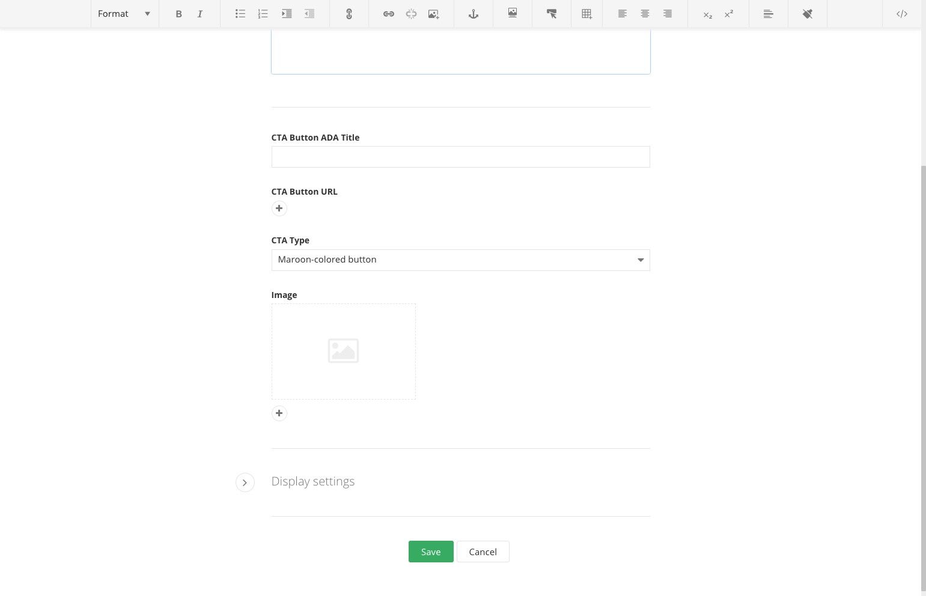926x596 pixels.
Task: Add an image with the plus button
Action: (x=279, y=413)
